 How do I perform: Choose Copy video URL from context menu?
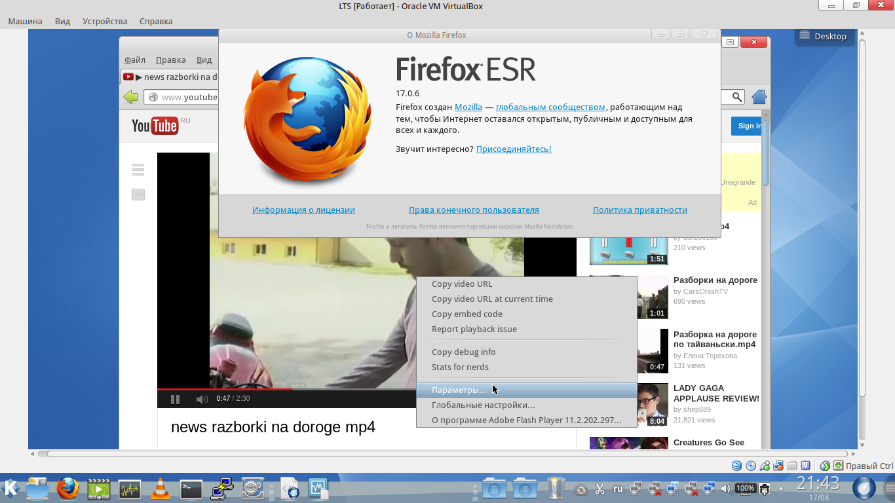pyautogui.click(x=527, y=284)
